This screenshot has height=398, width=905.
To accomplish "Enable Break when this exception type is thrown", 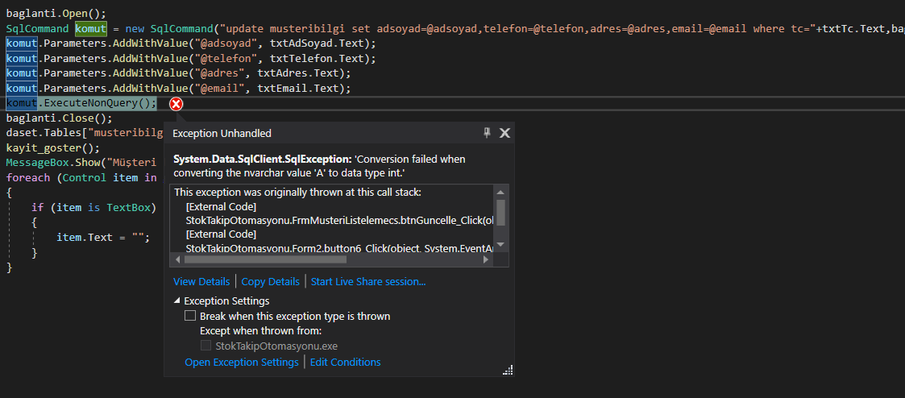I will click(x=190, y=317).
